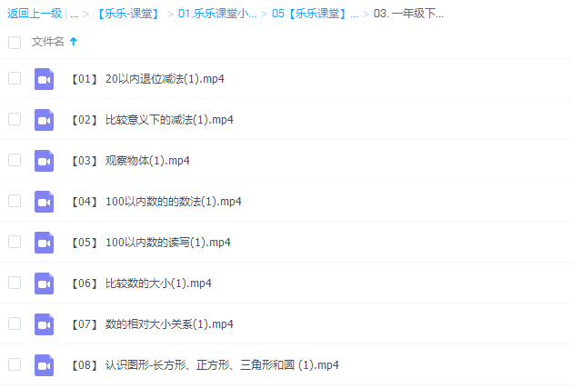This screenshot has height=388, width=572.
Task: Click video icon for 【08】认识图形 file
Action: pyautogui.click(x=45, y=365)
